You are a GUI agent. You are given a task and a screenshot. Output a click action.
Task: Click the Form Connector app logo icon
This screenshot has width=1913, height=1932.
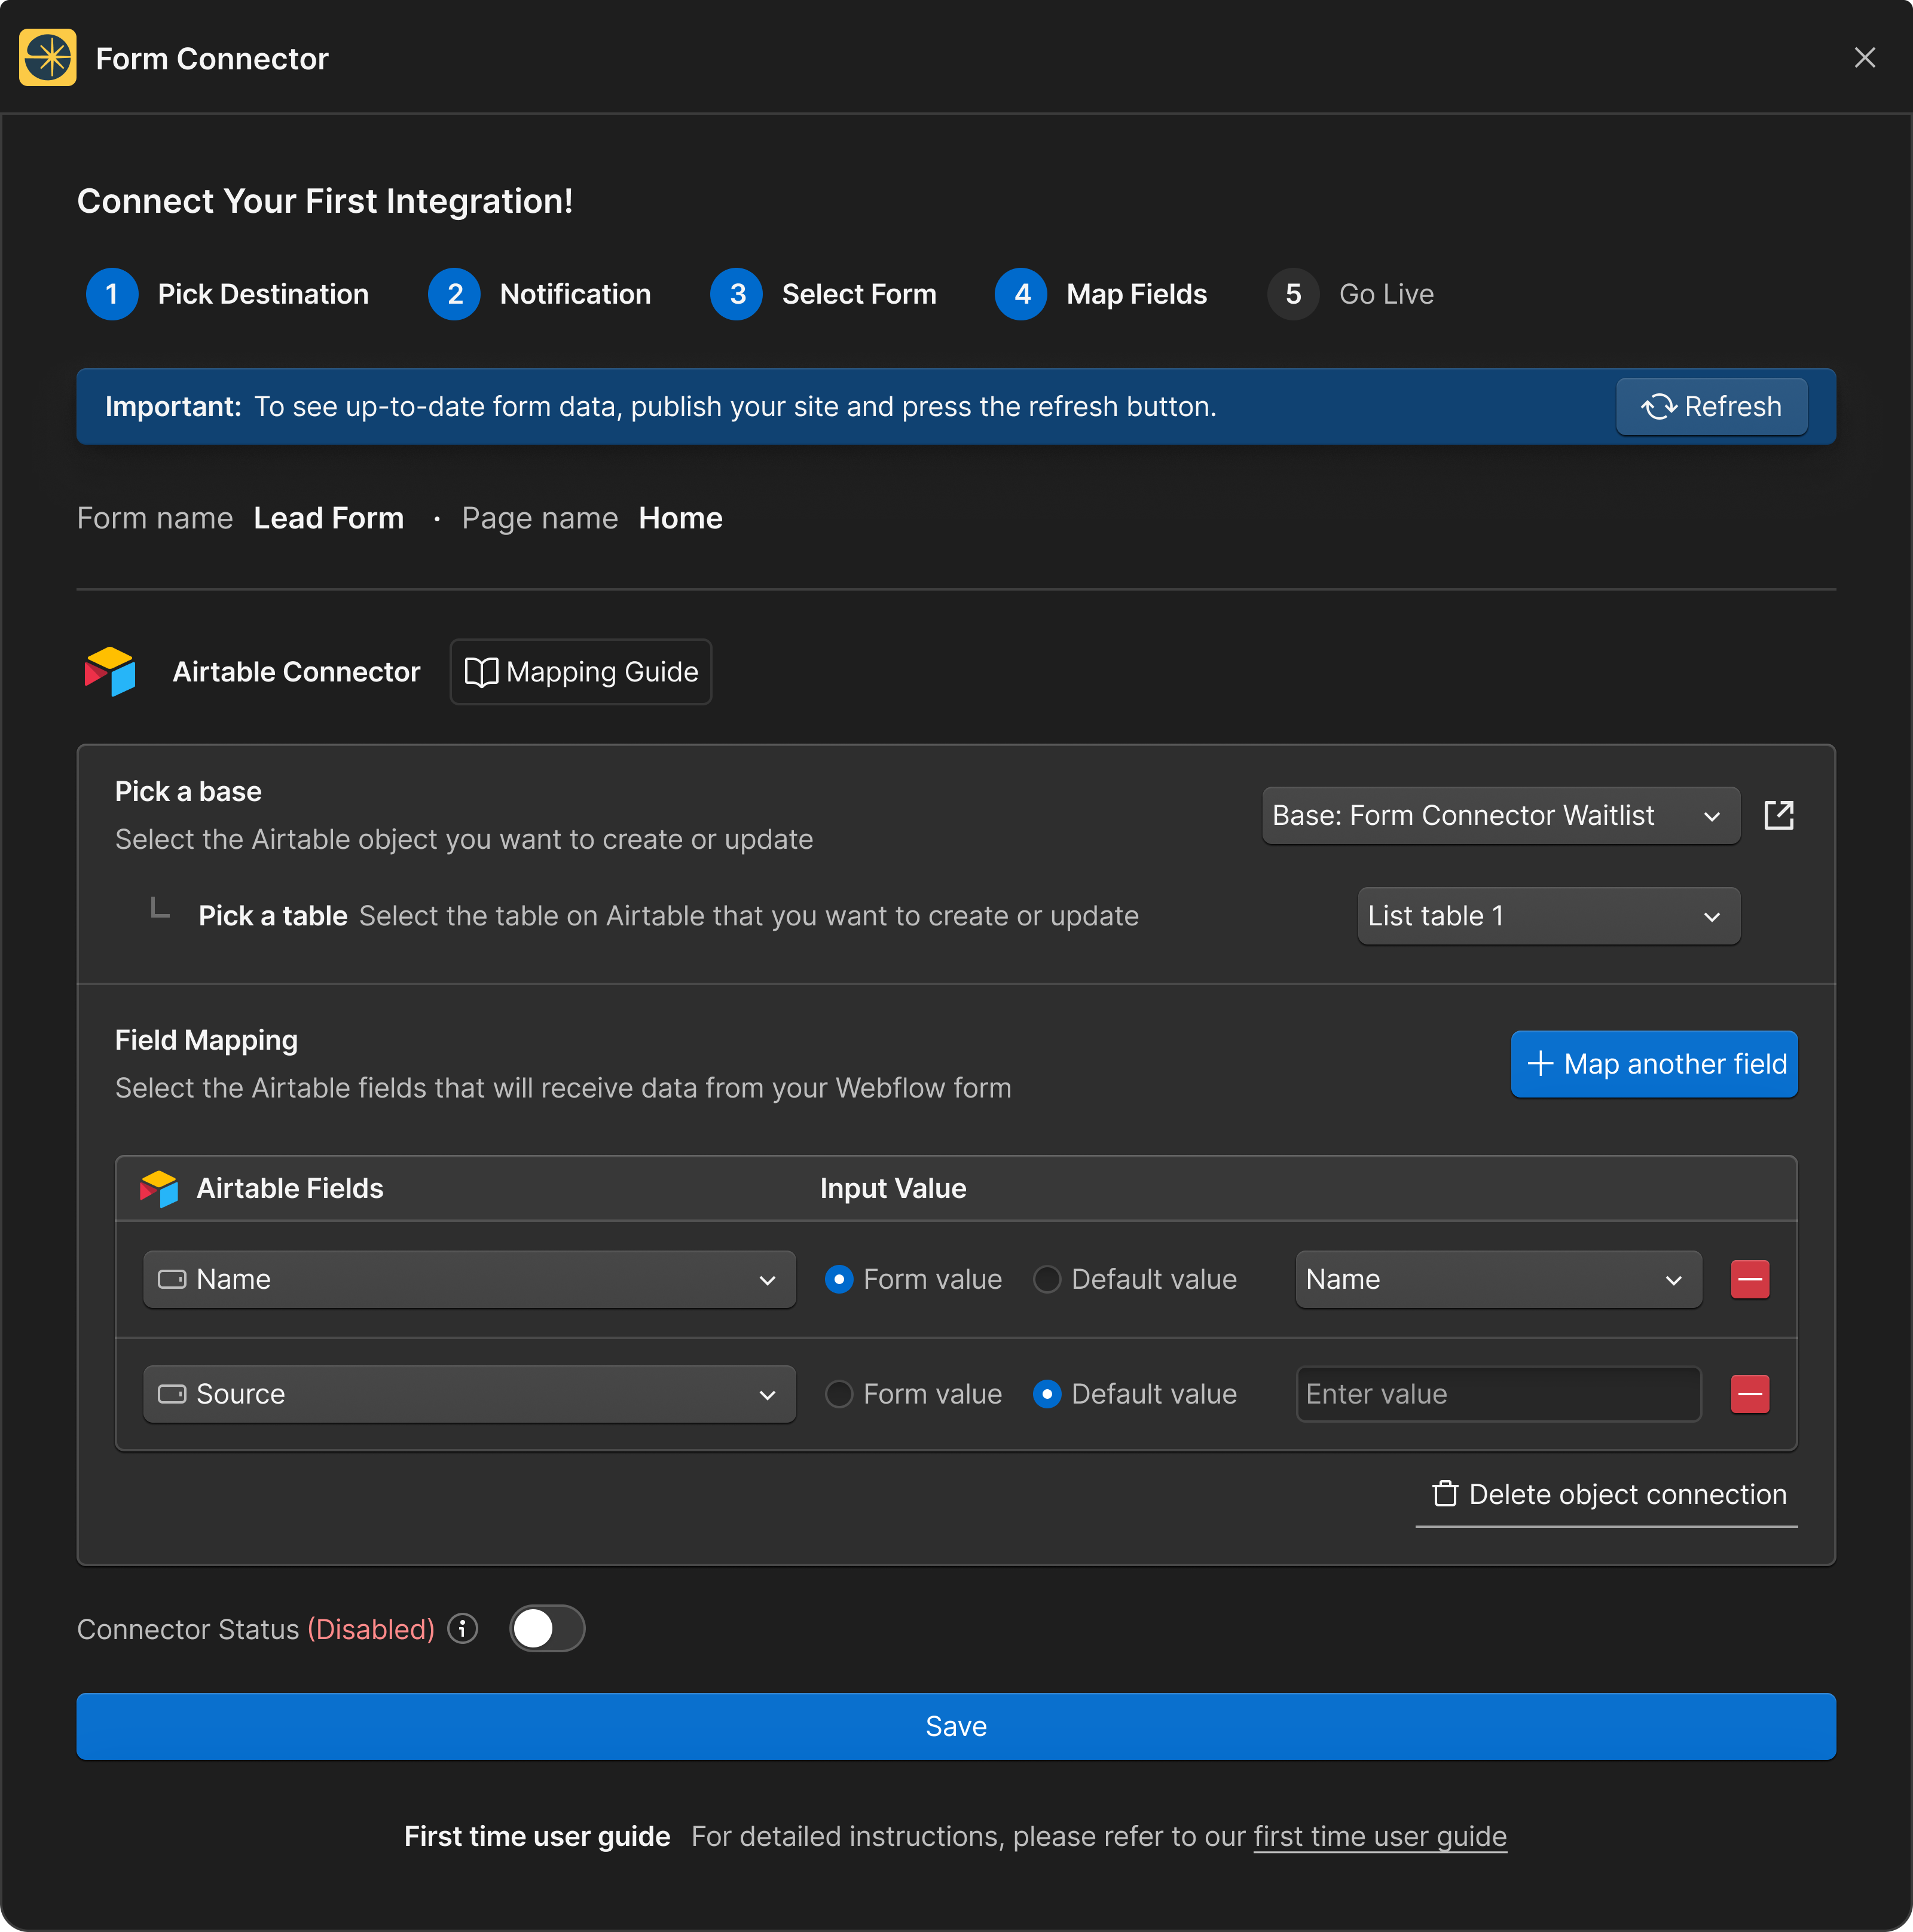coord(47,58)
